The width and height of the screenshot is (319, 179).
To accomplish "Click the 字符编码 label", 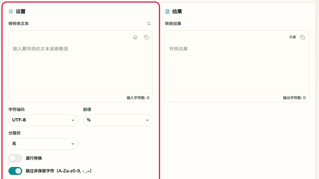I will (16, 110).
